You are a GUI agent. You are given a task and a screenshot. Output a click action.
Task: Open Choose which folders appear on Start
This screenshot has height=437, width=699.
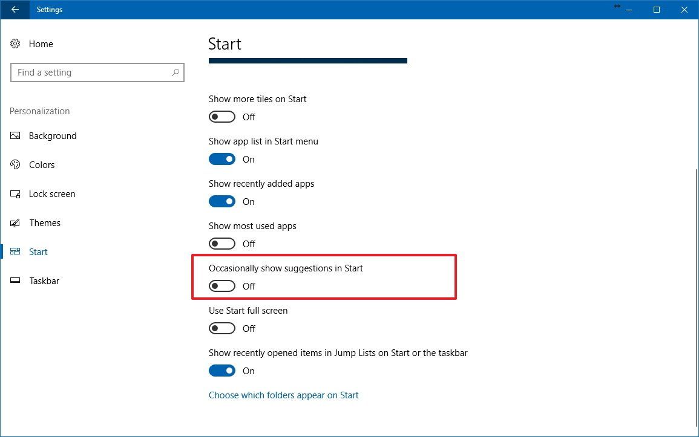click(283, 395)
